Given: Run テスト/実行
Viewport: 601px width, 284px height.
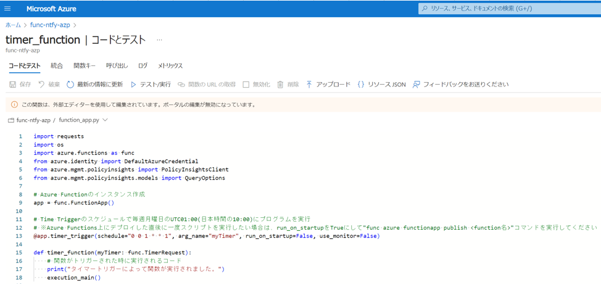Looking at the screenshot, I should (155, 85).
